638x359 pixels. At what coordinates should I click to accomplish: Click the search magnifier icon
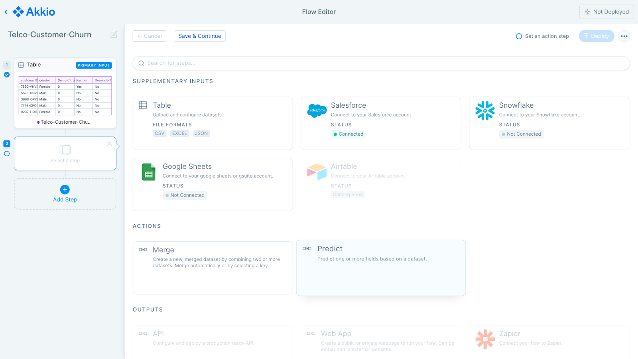[141, 63]
